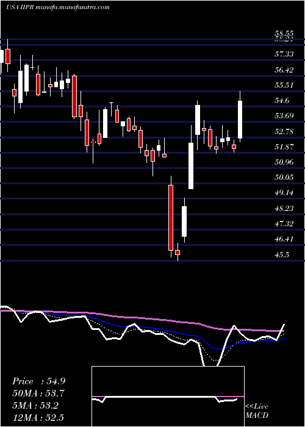Click inside the Live MACD inset chart
Screen dimensions: 305x427
(168, 396)
